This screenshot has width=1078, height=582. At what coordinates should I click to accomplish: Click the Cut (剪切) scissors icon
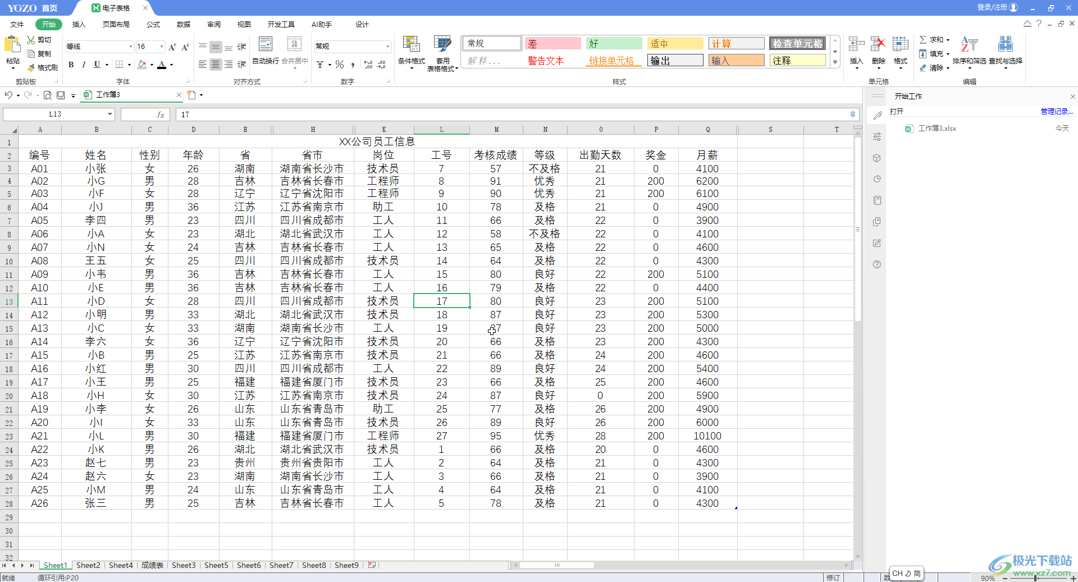pos(31,40)
